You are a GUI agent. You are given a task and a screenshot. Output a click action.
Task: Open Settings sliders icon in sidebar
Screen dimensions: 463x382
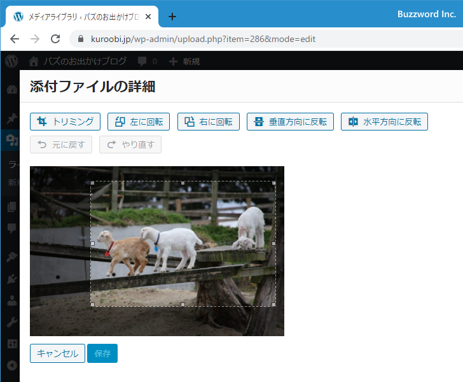12,344
